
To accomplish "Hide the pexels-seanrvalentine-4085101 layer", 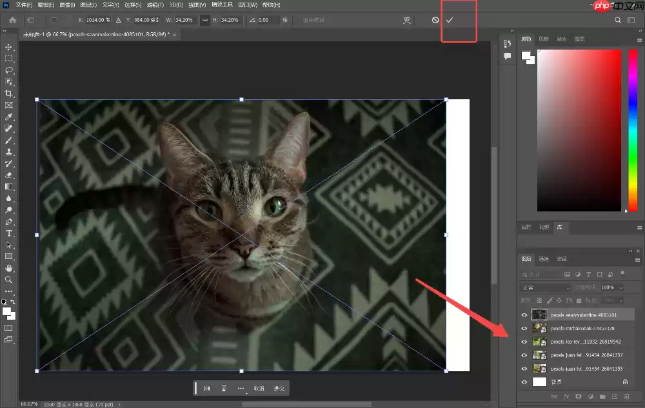I will [x=524, y=314].
